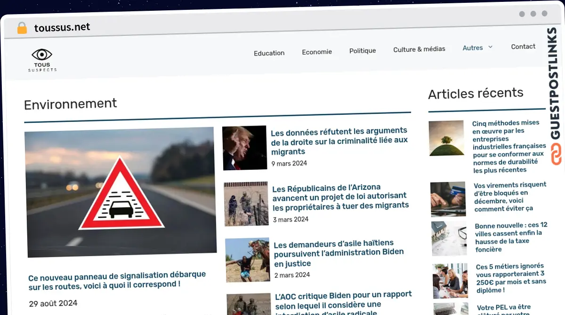Click the toussus.net address text

point(62,28)
